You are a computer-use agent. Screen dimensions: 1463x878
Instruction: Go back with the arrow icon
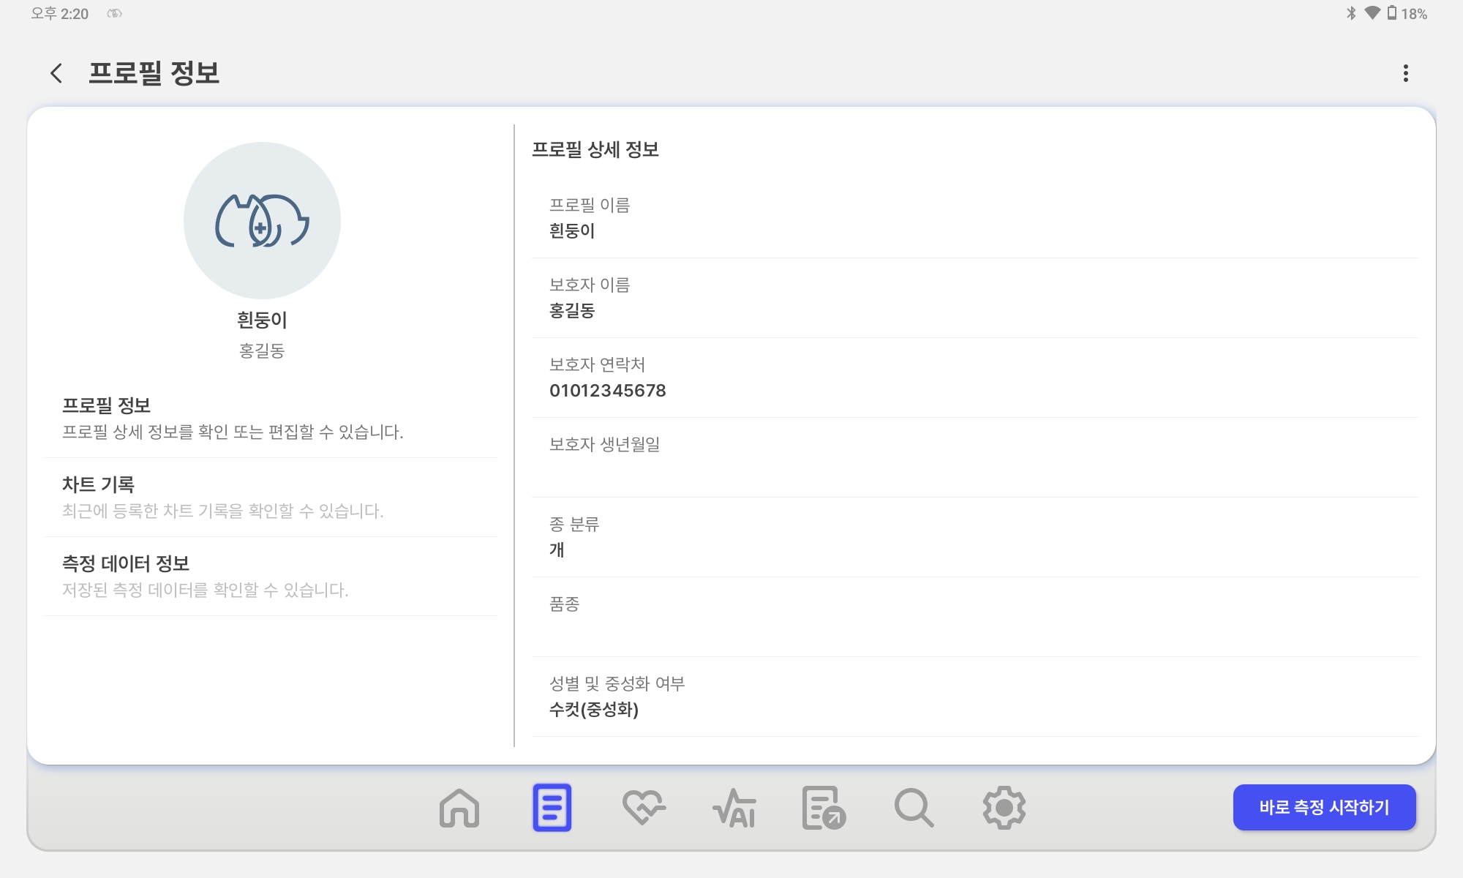(56, 73)
